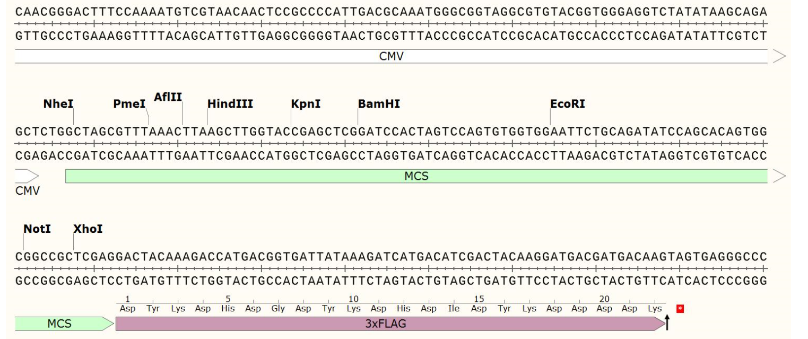808x339 pixels.
Task: Click position 10 on the translation ruler
Action: pos(353,299)
